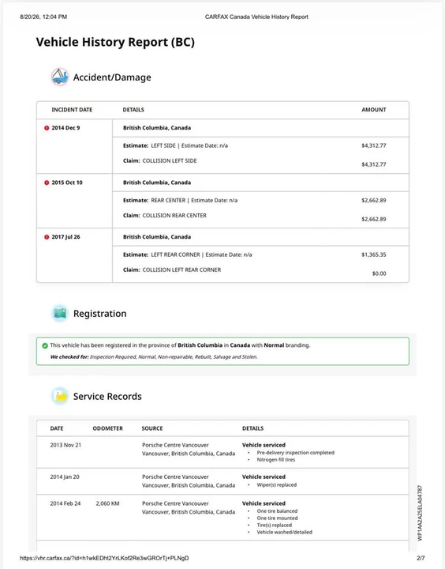445x569 pixels.
Task: Click the 2/7 page number
Action: (x=421, y=558)
